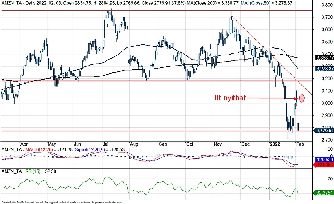This screenshot has height=204, width=334.
Task: Click the -121.381 MACD value marker
Action: 324,165
